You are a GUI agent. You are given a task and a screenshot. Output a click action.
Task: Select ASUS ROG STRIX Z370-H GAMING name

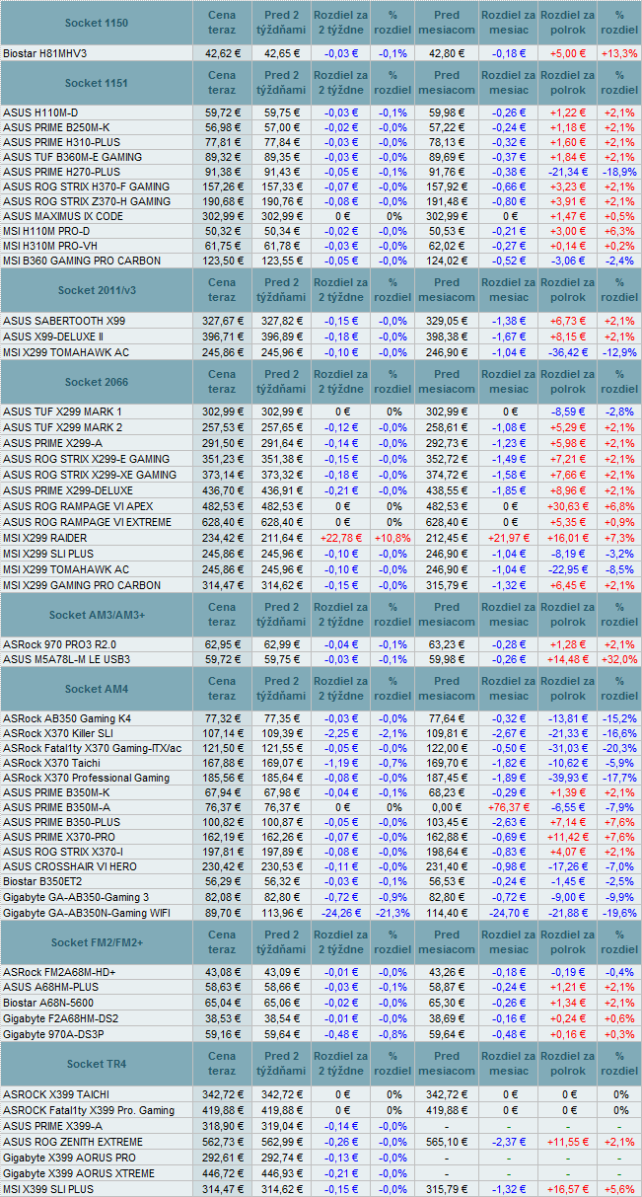pos(87,201)
